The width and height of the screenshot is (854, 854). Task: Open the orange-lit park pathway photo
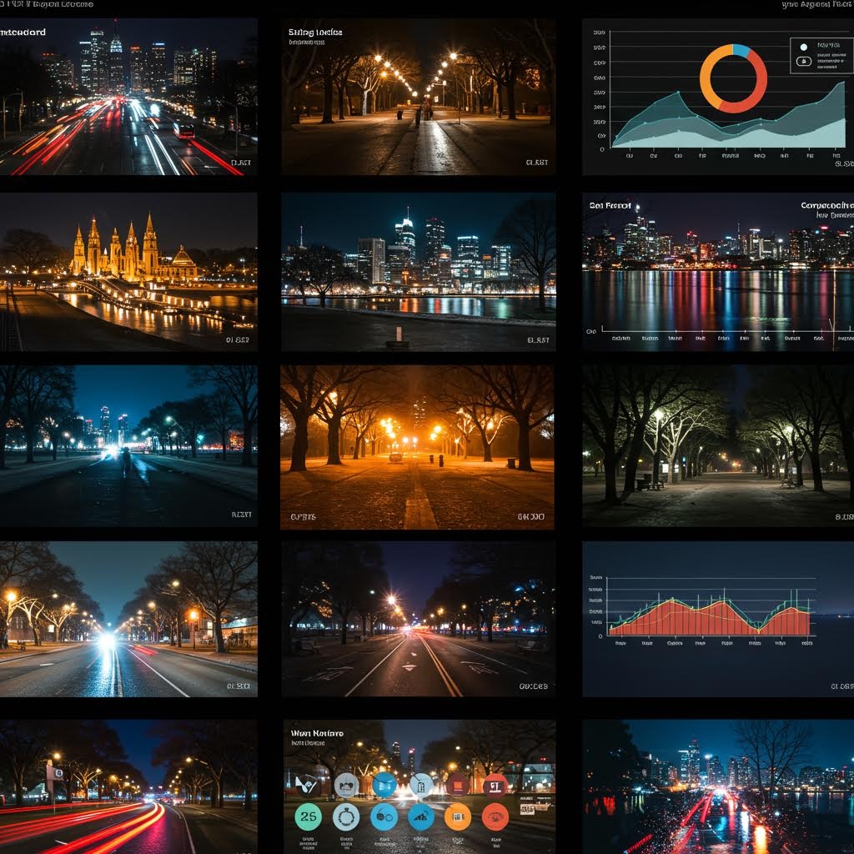coord(417,446)
